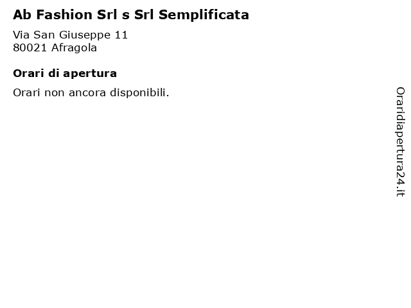Click the word ancora
The height and width of the screenshot is (308, 411).
[x=87, y=92]
